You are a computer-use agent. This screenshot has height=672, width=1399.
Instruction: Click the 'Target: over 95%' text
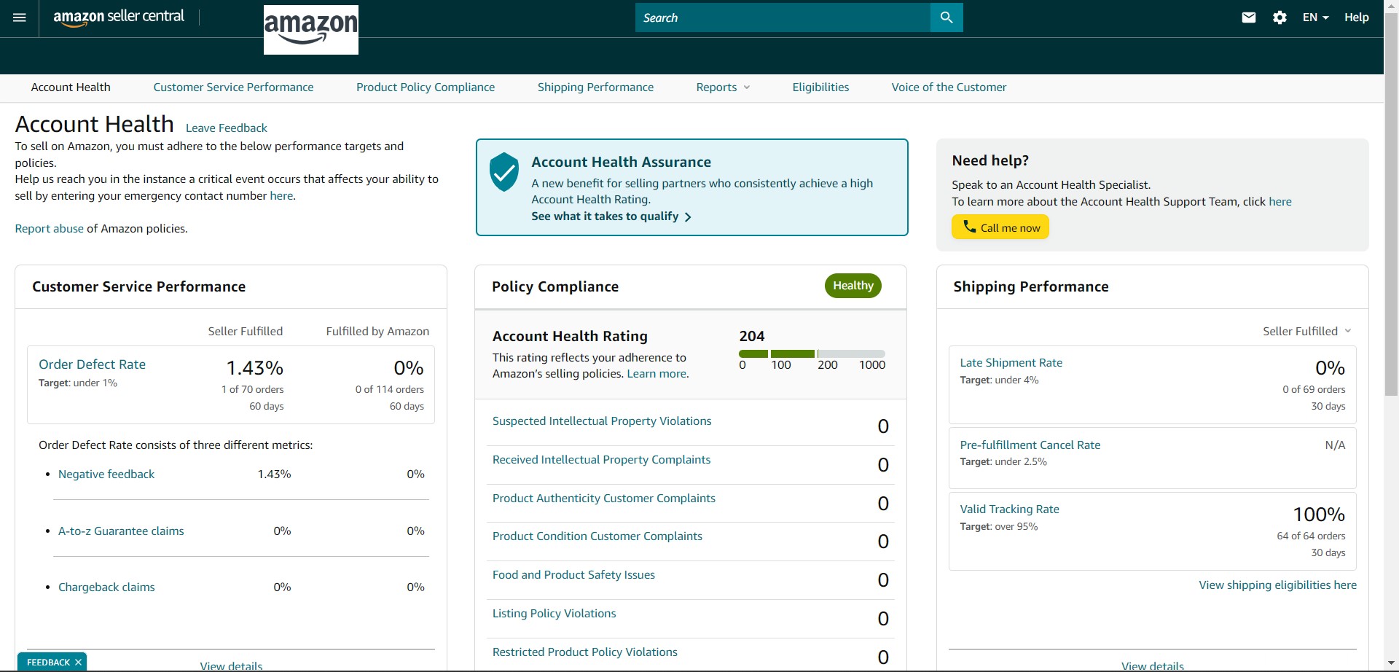tap(998, 527)
